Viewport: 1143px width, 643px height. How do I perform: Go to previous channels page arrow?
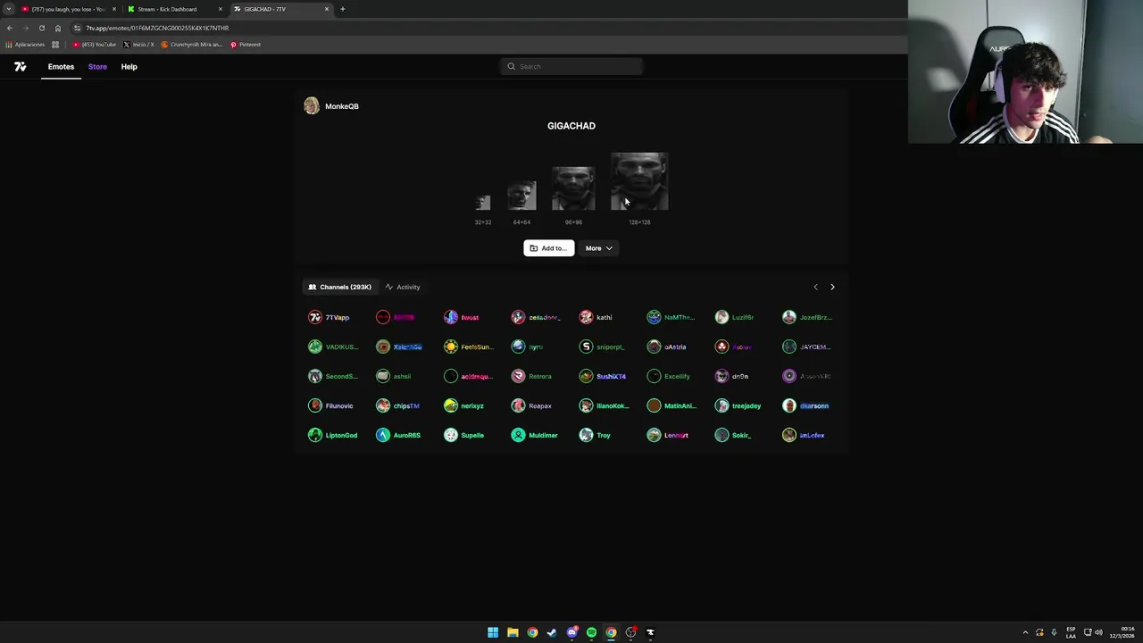815,287
